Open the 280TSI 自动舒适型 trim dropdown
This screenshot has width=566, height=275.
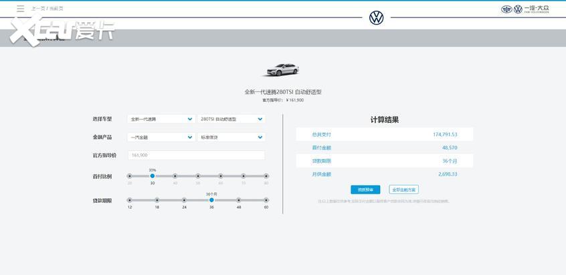[231, 119]
